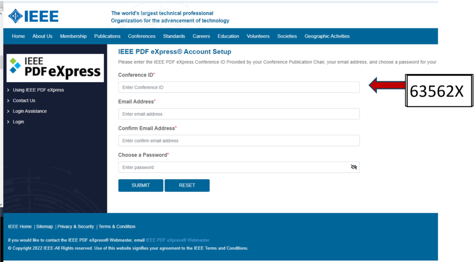476x262 pixels.
Task: Click the Choose a Password field
Action: point(239,167)
